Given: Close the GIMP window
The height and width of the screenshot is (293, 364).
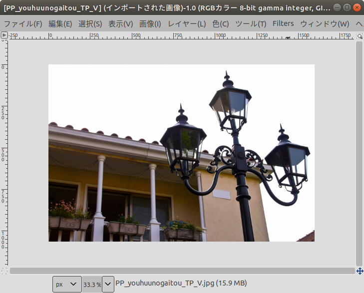Looking at the screenshot, I should (357, 7).
